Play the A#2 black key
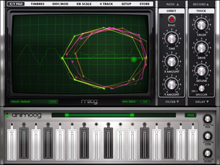Screen dimensions: 220x165 tap(144, 143)
